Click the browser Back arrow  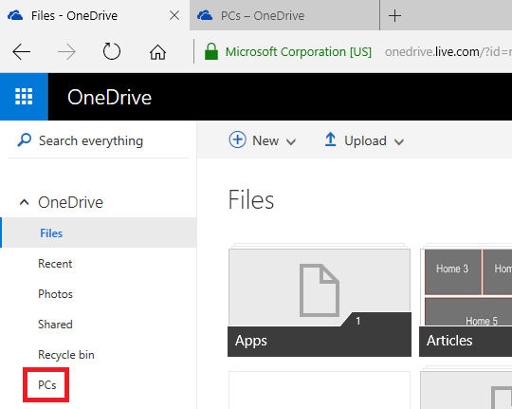click(22, 51)
